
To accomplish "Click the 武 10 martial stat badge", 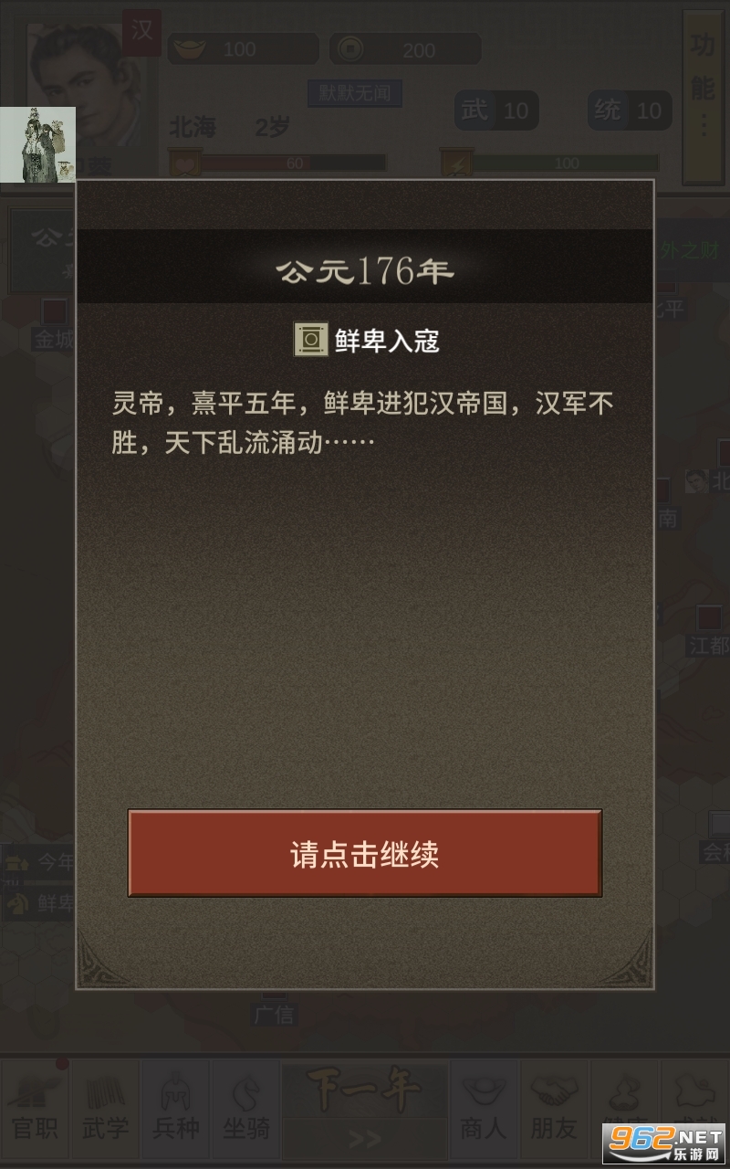I will [x=496, y=111].
